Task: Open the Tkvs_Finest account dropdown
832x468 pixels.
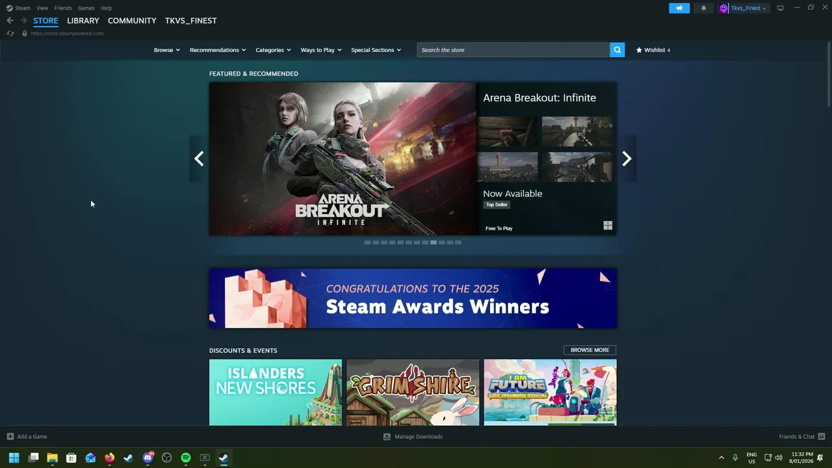Action: 748,8
